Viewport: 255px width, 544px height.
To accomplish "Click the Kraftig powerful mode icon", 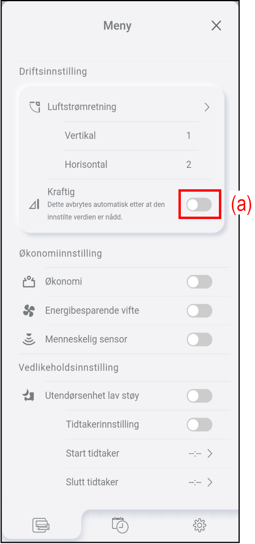I will click(35, 204).
